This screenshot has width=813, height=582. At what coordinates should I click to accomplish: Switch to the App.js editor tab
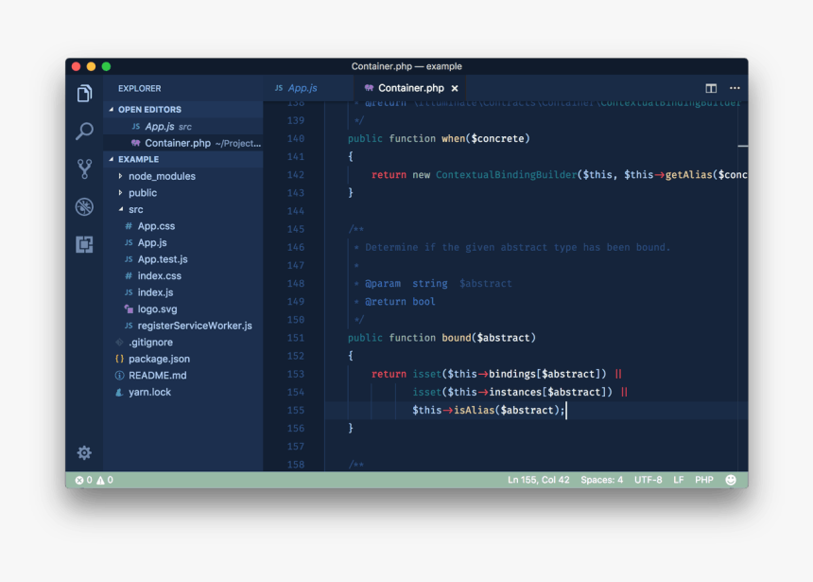point(301,88)
